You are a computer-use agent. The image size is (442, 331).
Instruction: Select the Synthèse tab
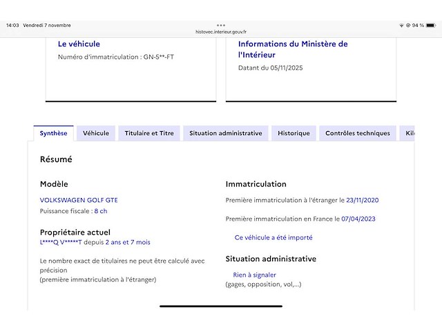pyautogui.click(x=53, y=133)
